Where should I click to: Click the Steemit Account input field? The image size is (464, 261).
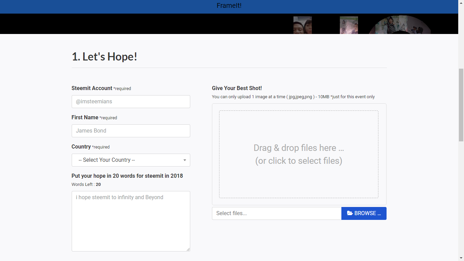(x=131, y=102)
